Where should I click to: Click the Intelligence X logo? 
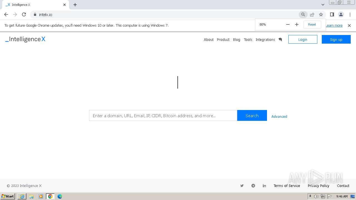(x=25, y=39)
